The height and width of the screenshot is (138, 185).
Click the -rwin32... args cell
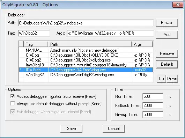(141, 70)
